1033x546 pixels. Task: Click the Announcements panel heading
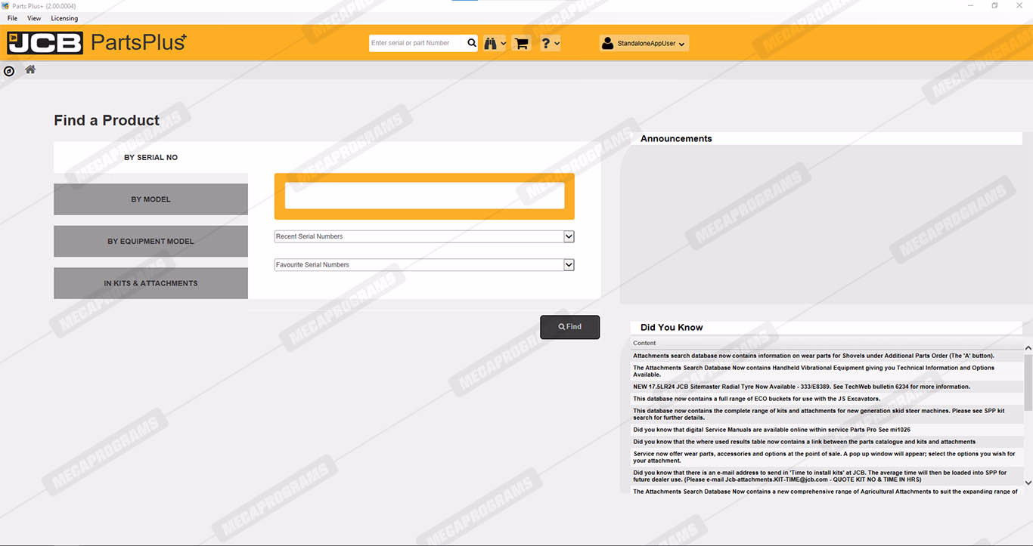(676, 139)
